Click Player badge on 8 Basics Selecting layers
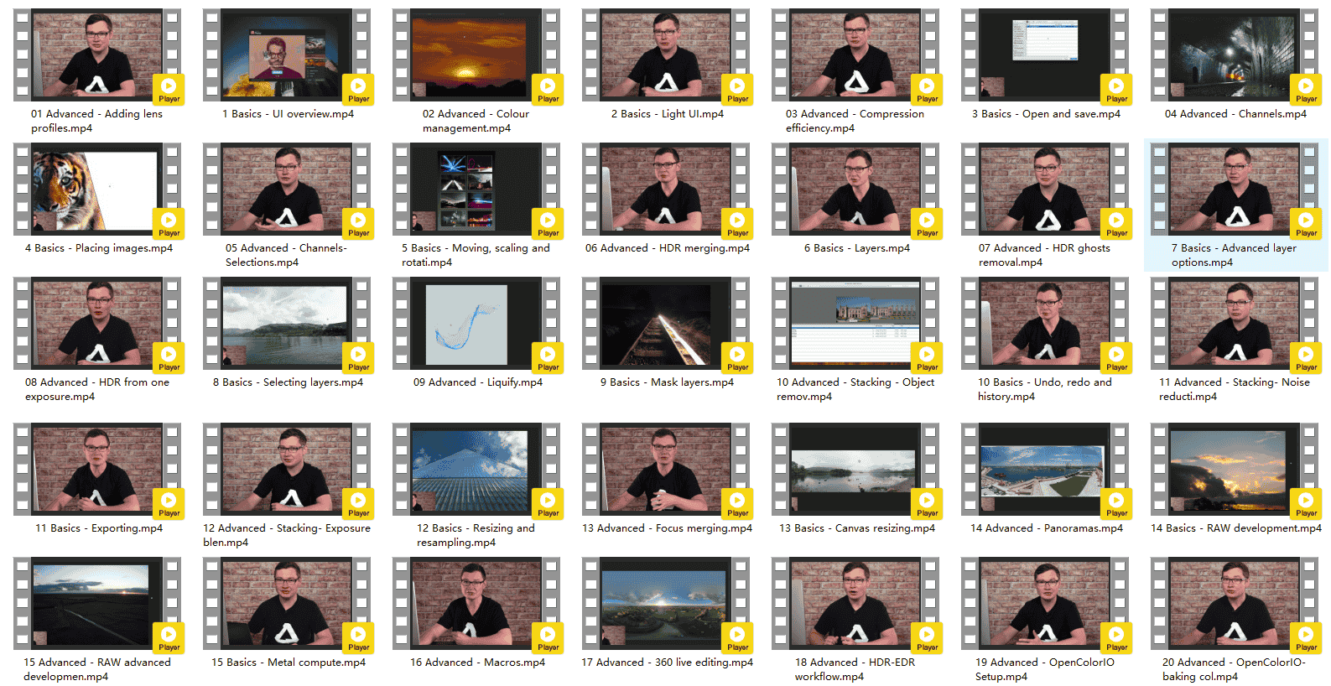Screen dimensions: 1331x686 [x=358, y=357]
